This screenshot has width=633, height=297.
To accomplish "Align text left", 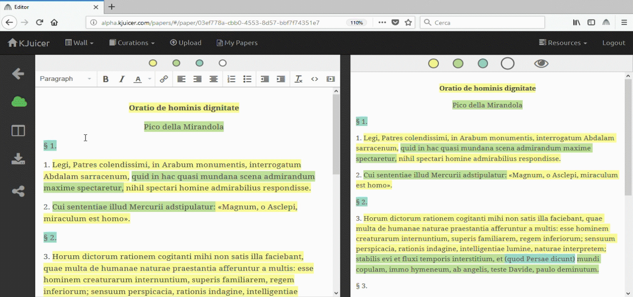I will point(181,79).
